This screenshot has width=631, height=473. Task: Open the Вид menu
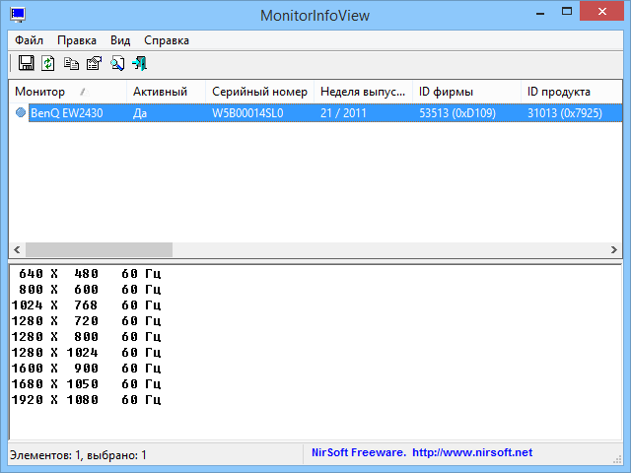point(120,40)
